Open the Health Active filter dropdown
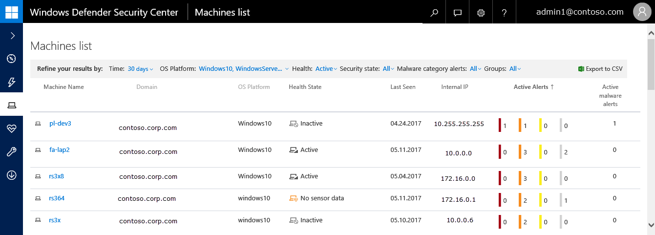 pos(326,69)
